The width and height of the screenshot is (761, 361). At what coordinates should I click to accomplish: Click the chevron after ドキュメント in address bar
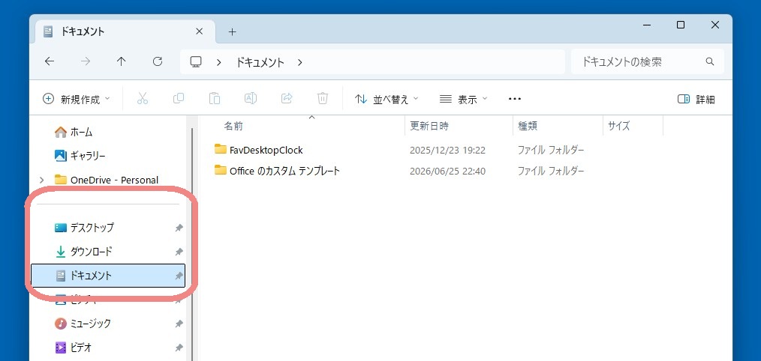tap(300, 62)
